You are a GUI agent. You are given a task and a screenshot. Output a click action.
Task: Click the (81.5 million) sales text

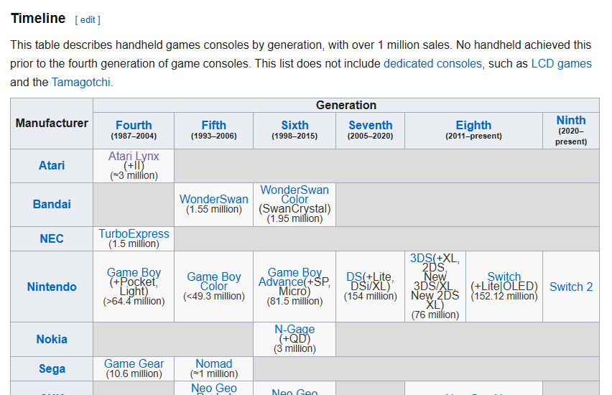tap(295, 302)
